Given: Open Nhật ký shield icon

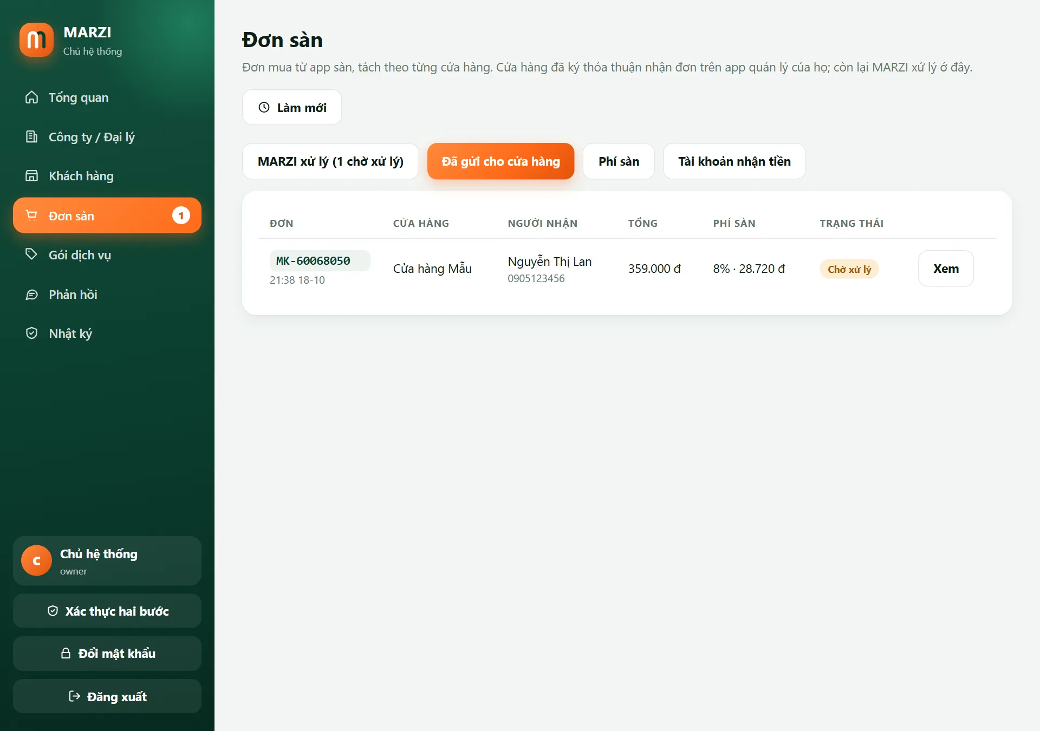Looking at the screenshot, I should [x=32, y=333].
